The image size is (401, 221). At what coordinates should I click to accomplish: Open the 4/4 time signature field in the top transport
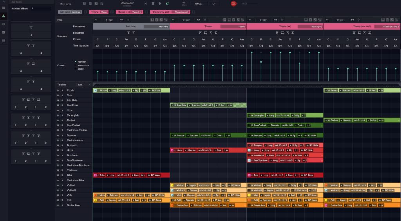[214, 4]
